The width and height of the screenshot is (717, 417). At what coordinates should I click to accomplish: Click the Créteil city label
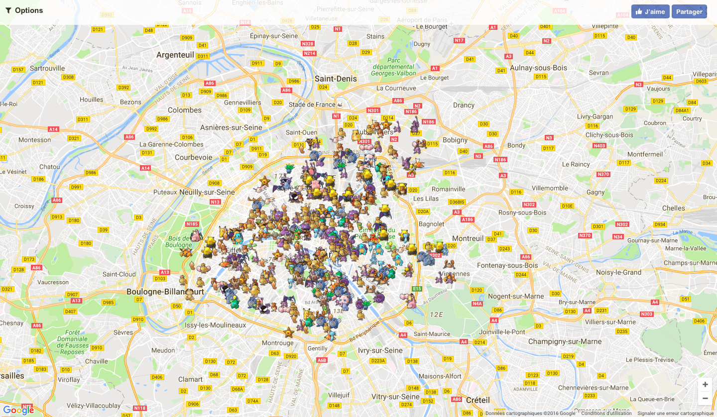coord(478,400)
